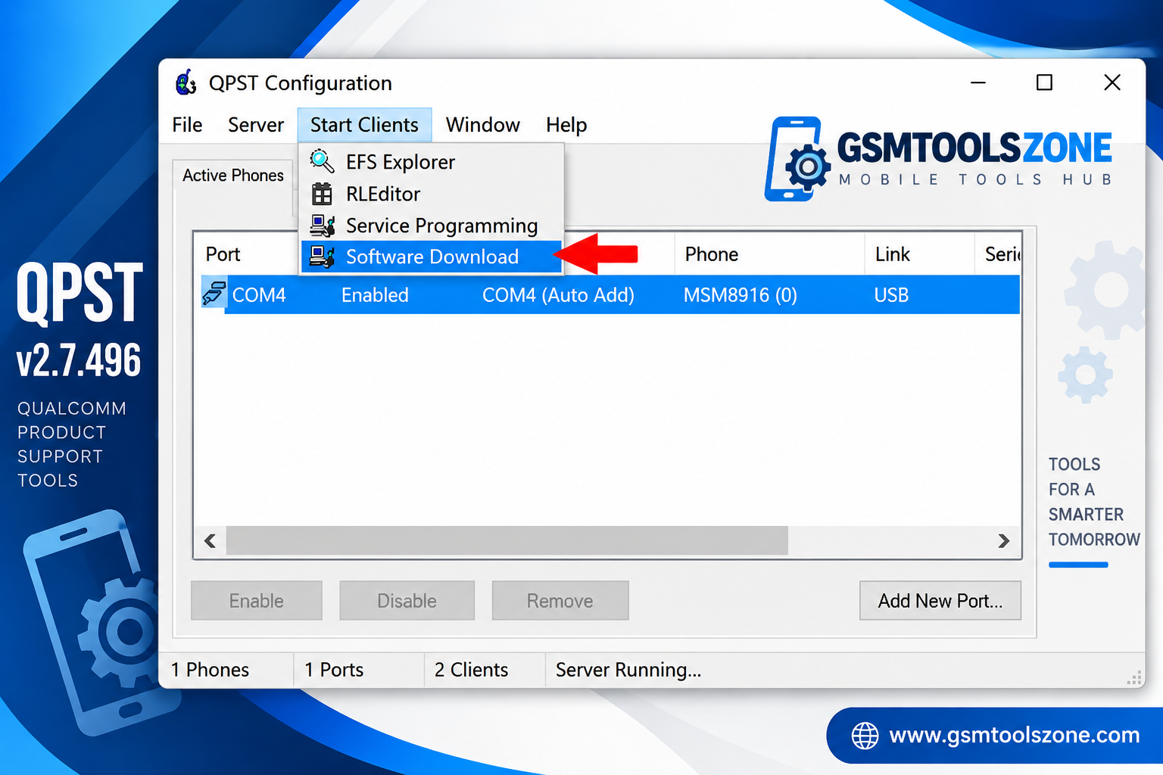The height and width of the screenshot is (775, 1163).
Task: Click the horizontal scrollbar thumb
Action: (x=507, y=541)
